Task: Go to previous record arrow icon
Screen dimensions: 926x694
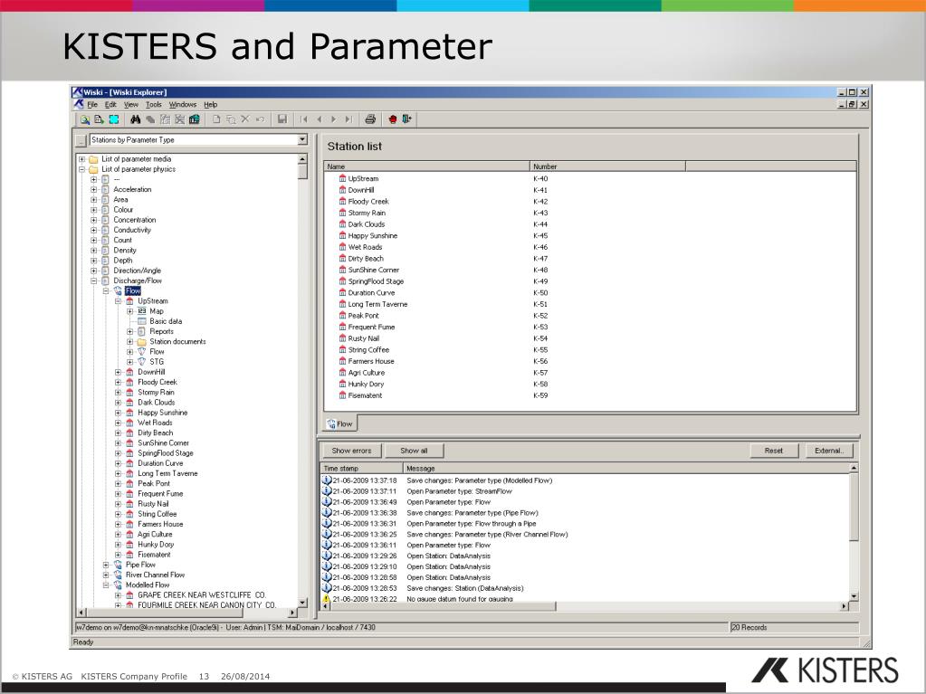Action: point(320,119)
